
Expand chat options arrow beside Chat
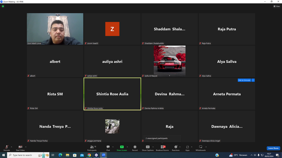113,147
